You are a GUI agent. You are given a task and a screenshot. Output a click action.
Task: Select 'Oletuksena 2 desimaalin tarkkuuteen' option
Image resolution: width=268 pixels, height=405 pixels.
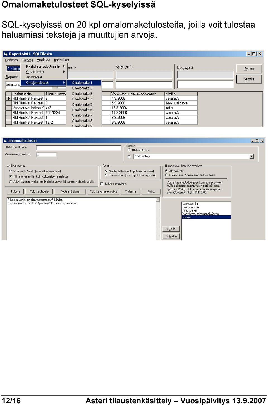(x=166, y=175)
